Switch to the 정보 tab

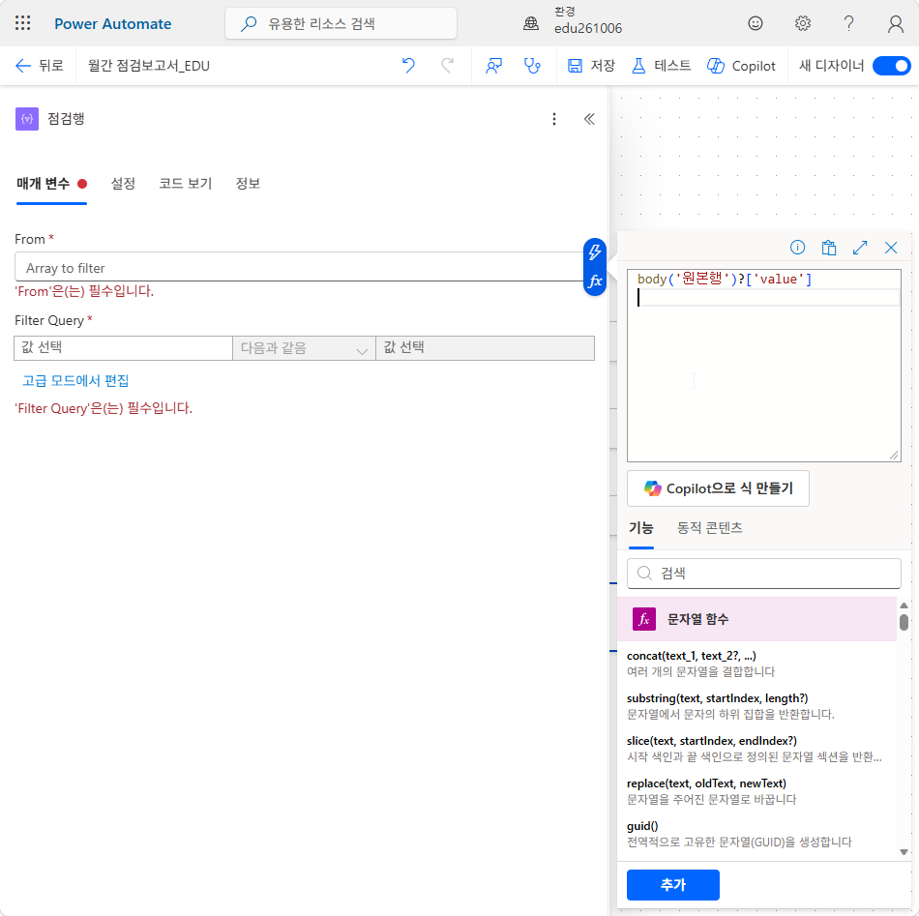248,184
